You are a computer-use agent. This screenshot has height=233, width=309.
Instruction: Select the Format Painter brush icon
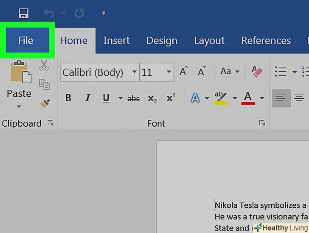point(44,103)
